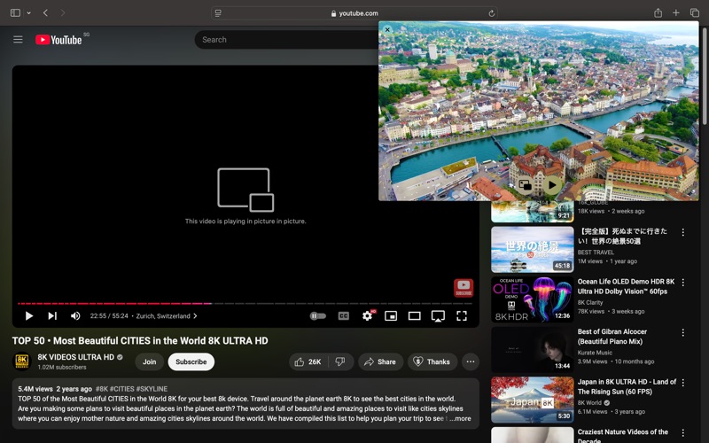Toggle the autoplay switch
709x443 pixels.
(x=317, y=316)
